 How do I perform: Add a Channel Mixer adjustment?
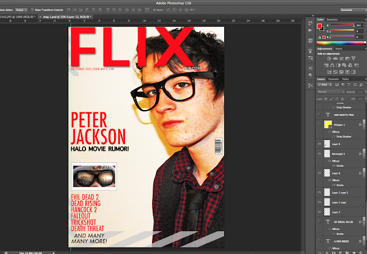[350, 65]
